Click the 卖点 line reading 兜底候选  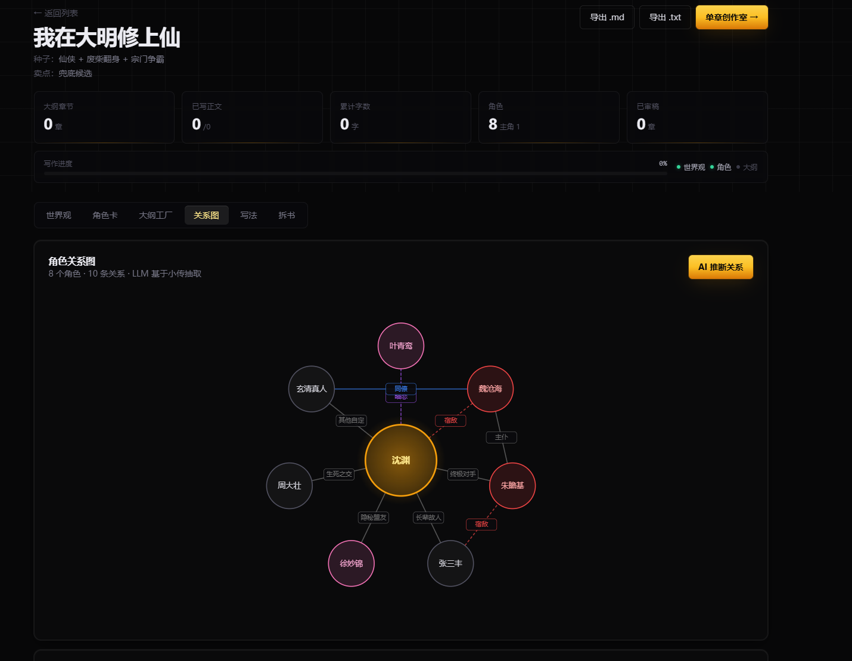click(x=63, y=73)
